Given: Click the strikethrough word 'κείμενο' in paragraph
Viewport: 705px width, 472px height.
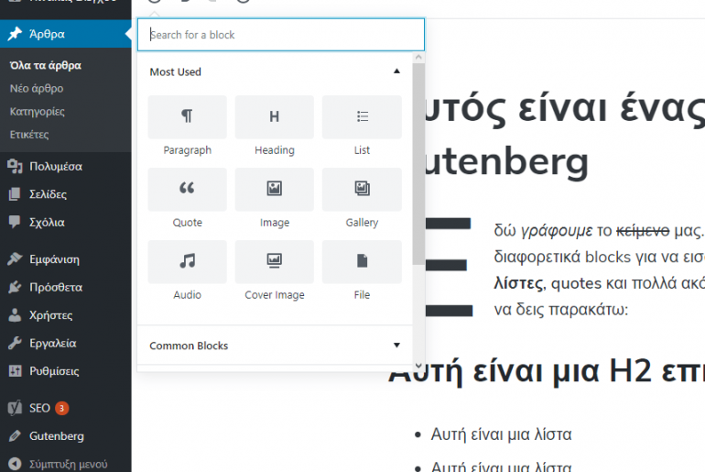Looking at the screenshot, I should coord(643,230).
